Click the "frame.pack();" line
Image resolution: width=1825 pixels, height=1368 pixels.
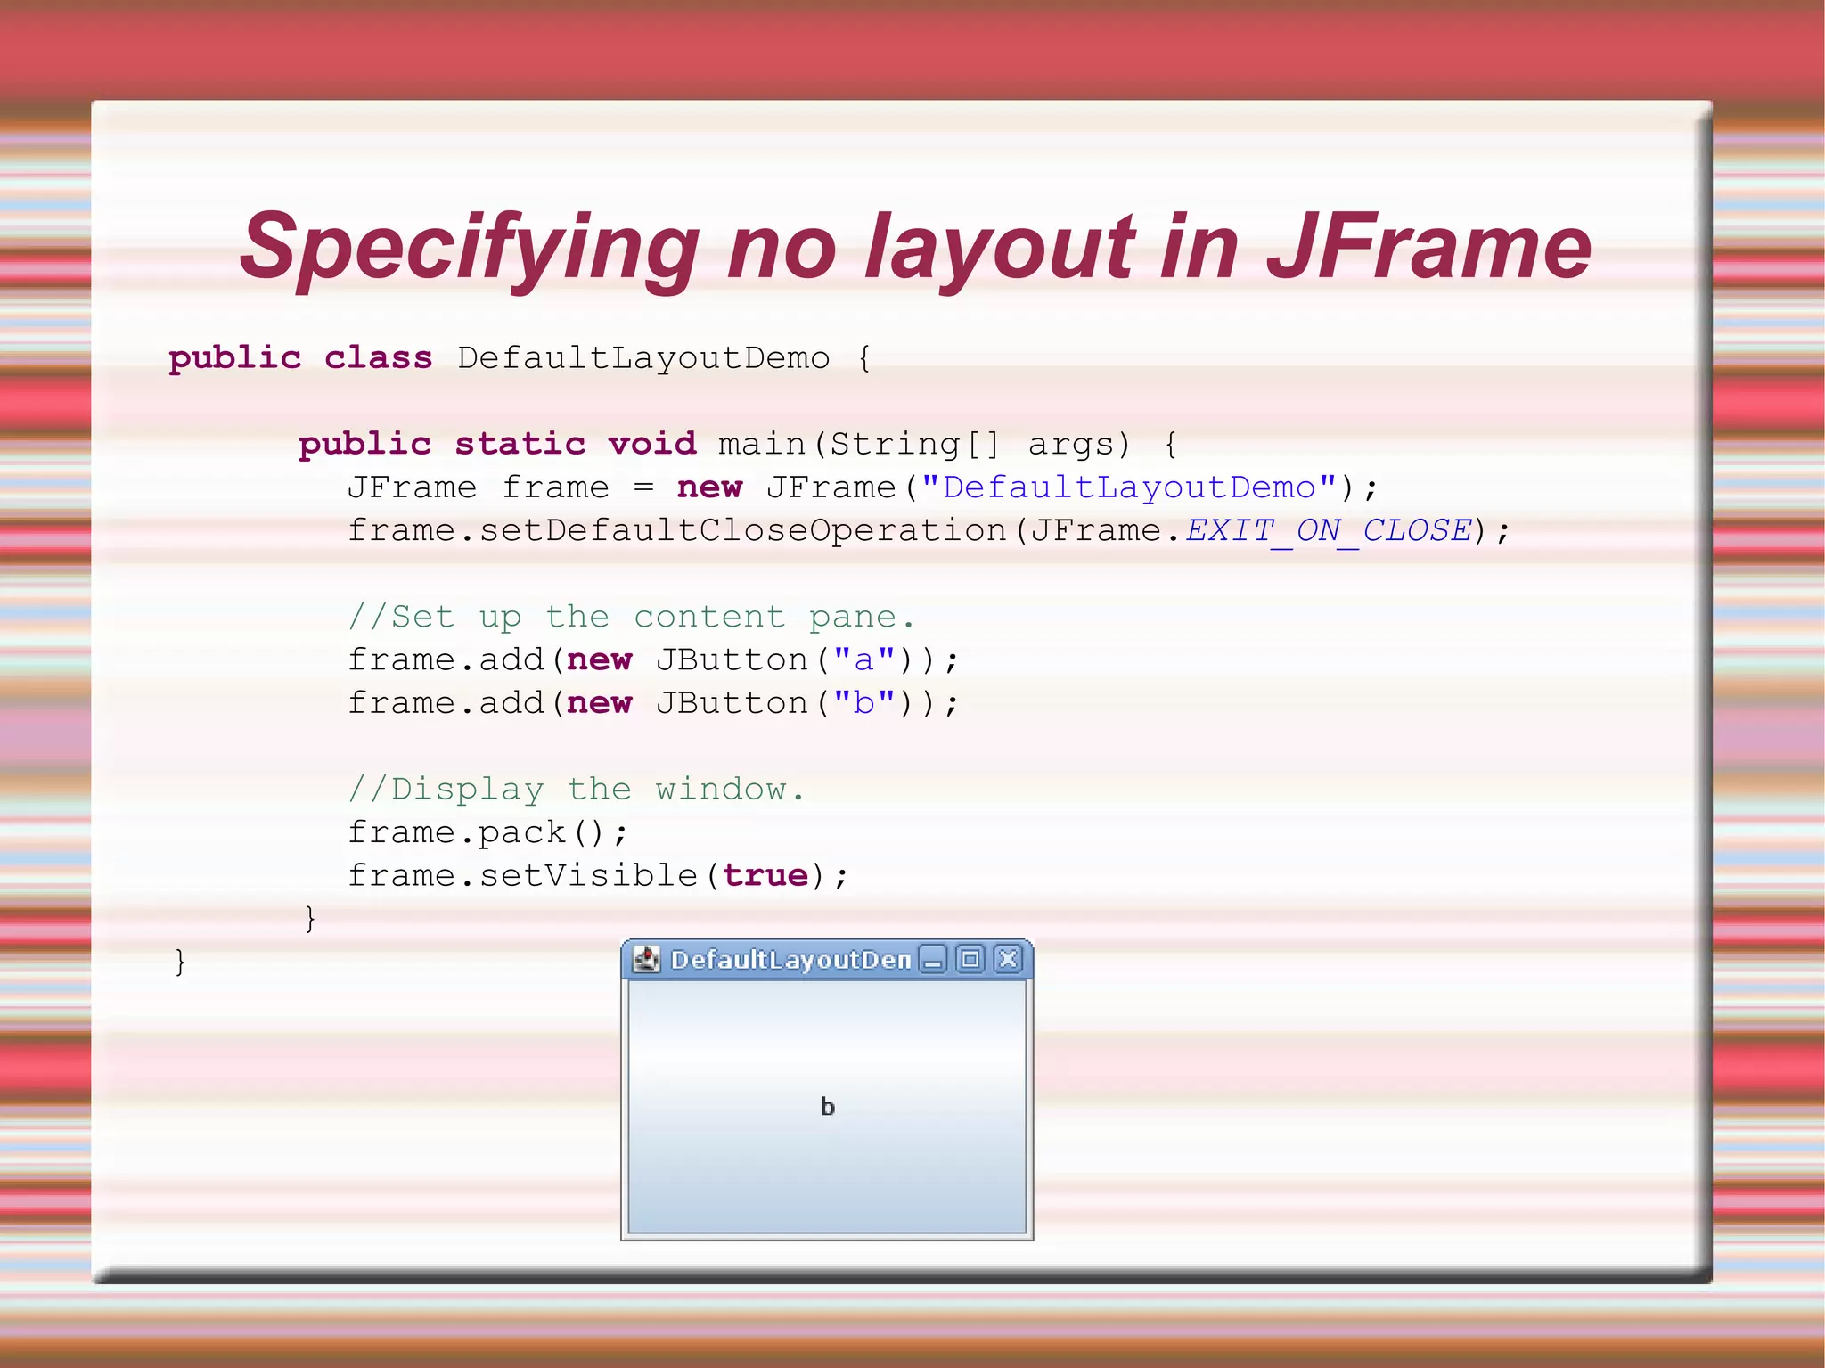487,833
